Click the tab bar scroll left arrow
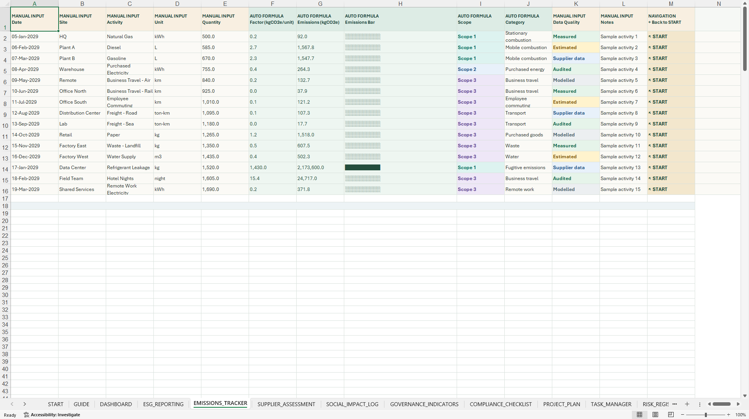This screenshot has height=419, width=749. pyautogui.click(x=709, y=404)
